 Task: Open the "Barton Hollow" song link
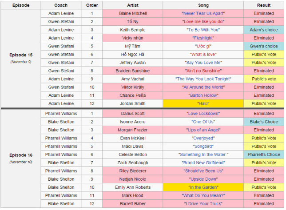point(203,95)
